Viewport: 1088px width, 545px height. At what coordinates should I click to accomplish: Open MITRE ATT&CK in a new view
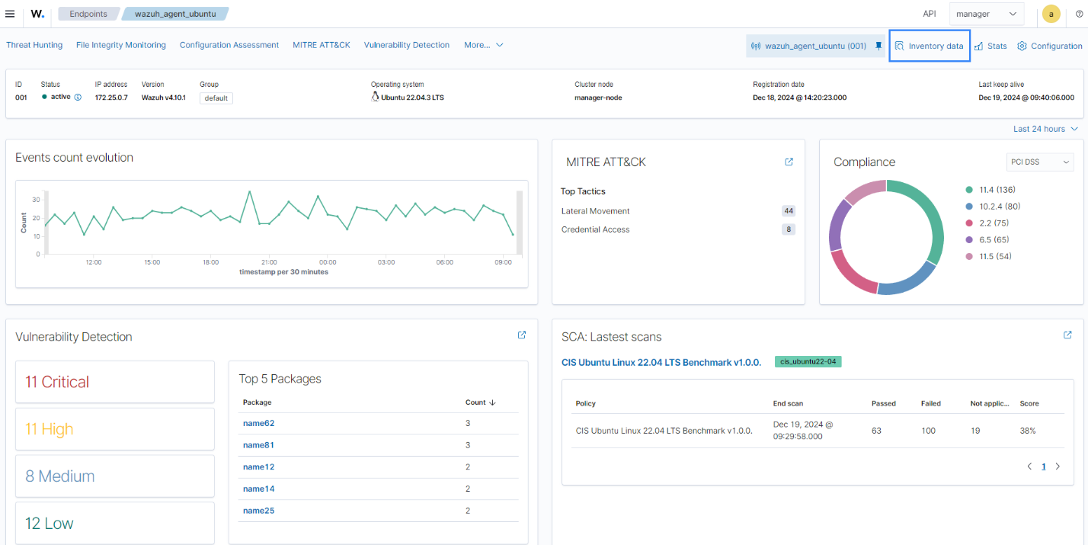pos(789,162)
